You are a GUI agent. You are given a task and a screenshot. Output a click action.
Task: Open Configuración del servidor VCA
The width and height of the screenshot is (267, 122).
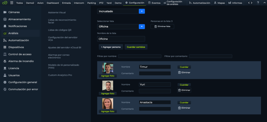63,39
